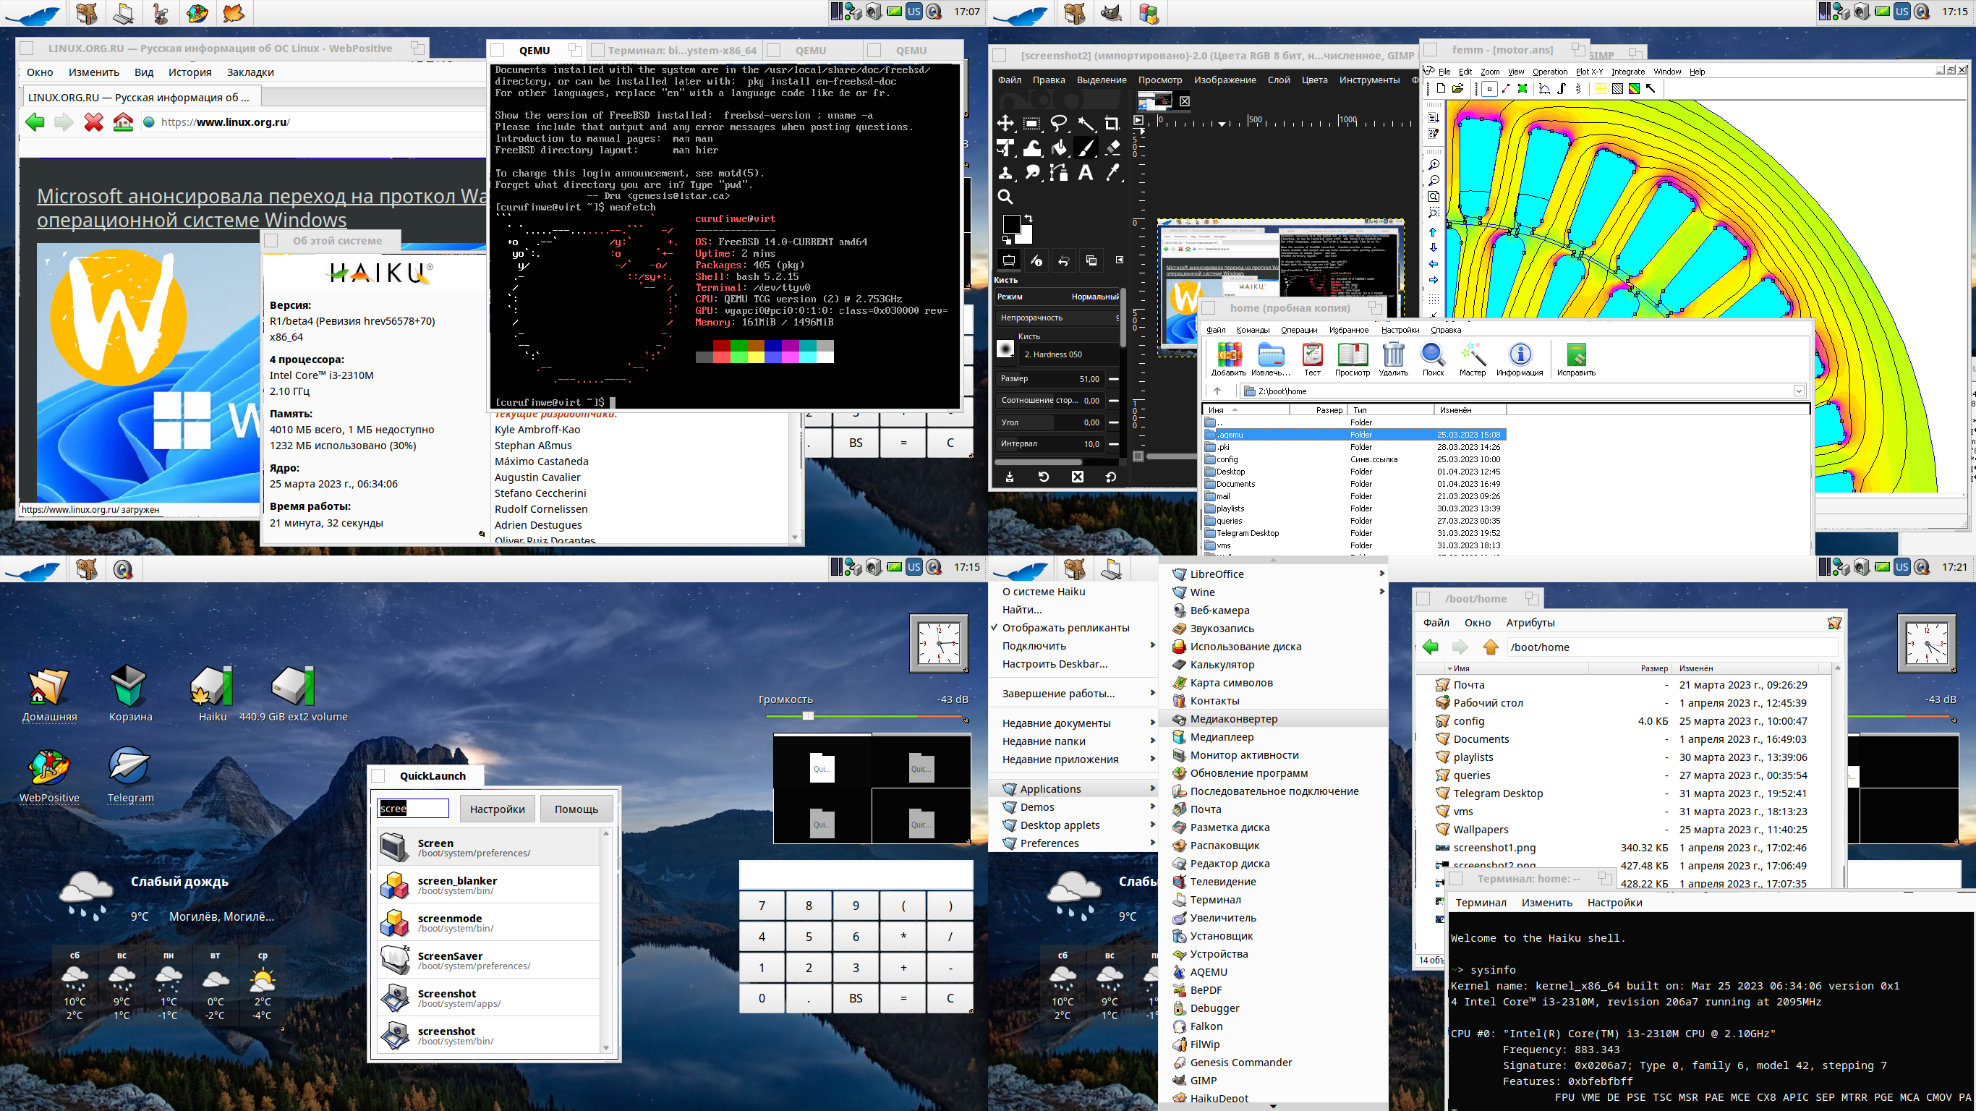This screenshot has width=1976, height=1111.
Task: Click the Мастер wizard icon
Action: pyautogui.click(x=1472, y=359)
